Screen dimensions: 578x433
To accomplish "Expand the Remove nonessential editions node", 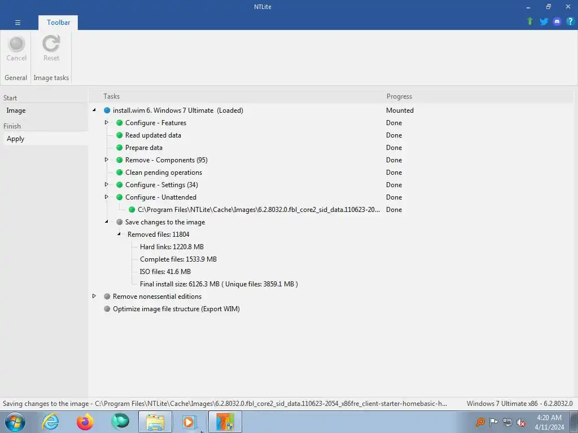I will [94, 296].
